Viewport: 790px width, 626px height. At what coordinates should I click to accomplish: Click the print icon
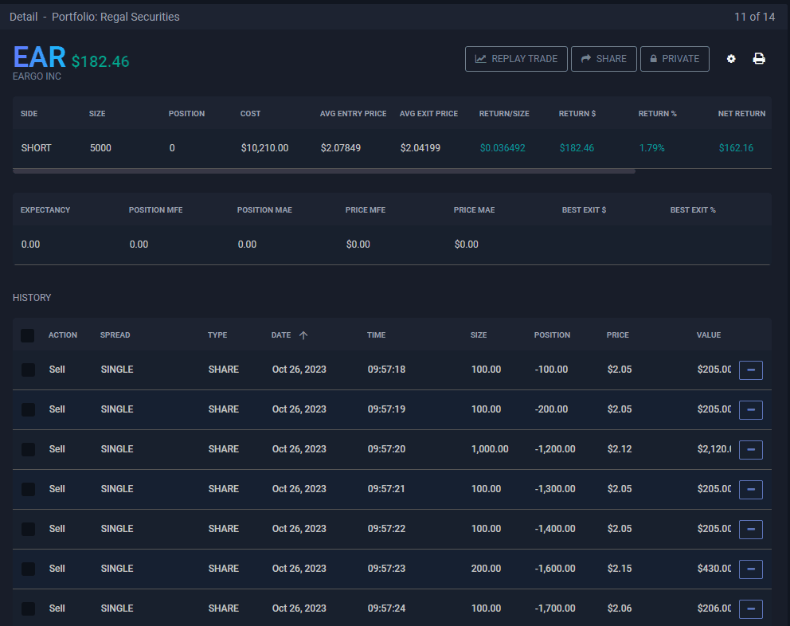click(x=759, y=59)
